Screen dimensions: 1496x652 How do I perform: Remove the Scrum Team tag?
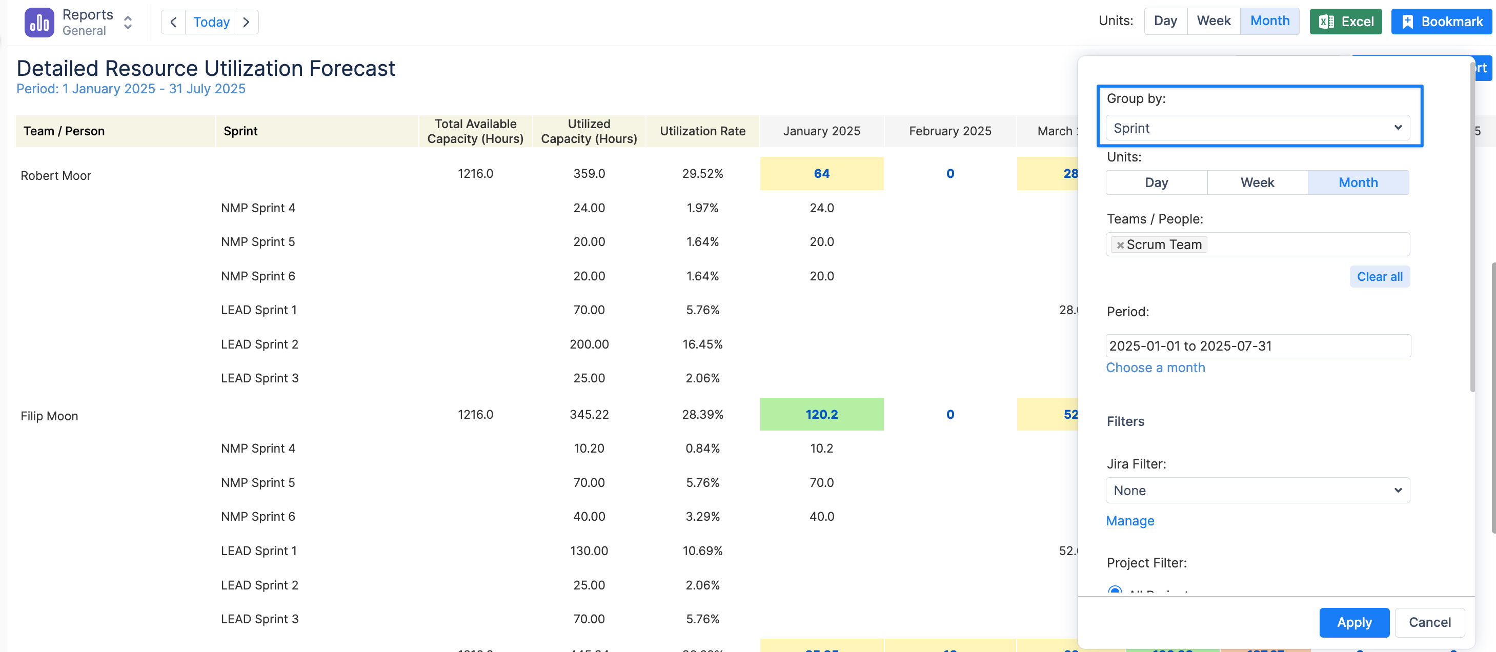pos(1120,245)
